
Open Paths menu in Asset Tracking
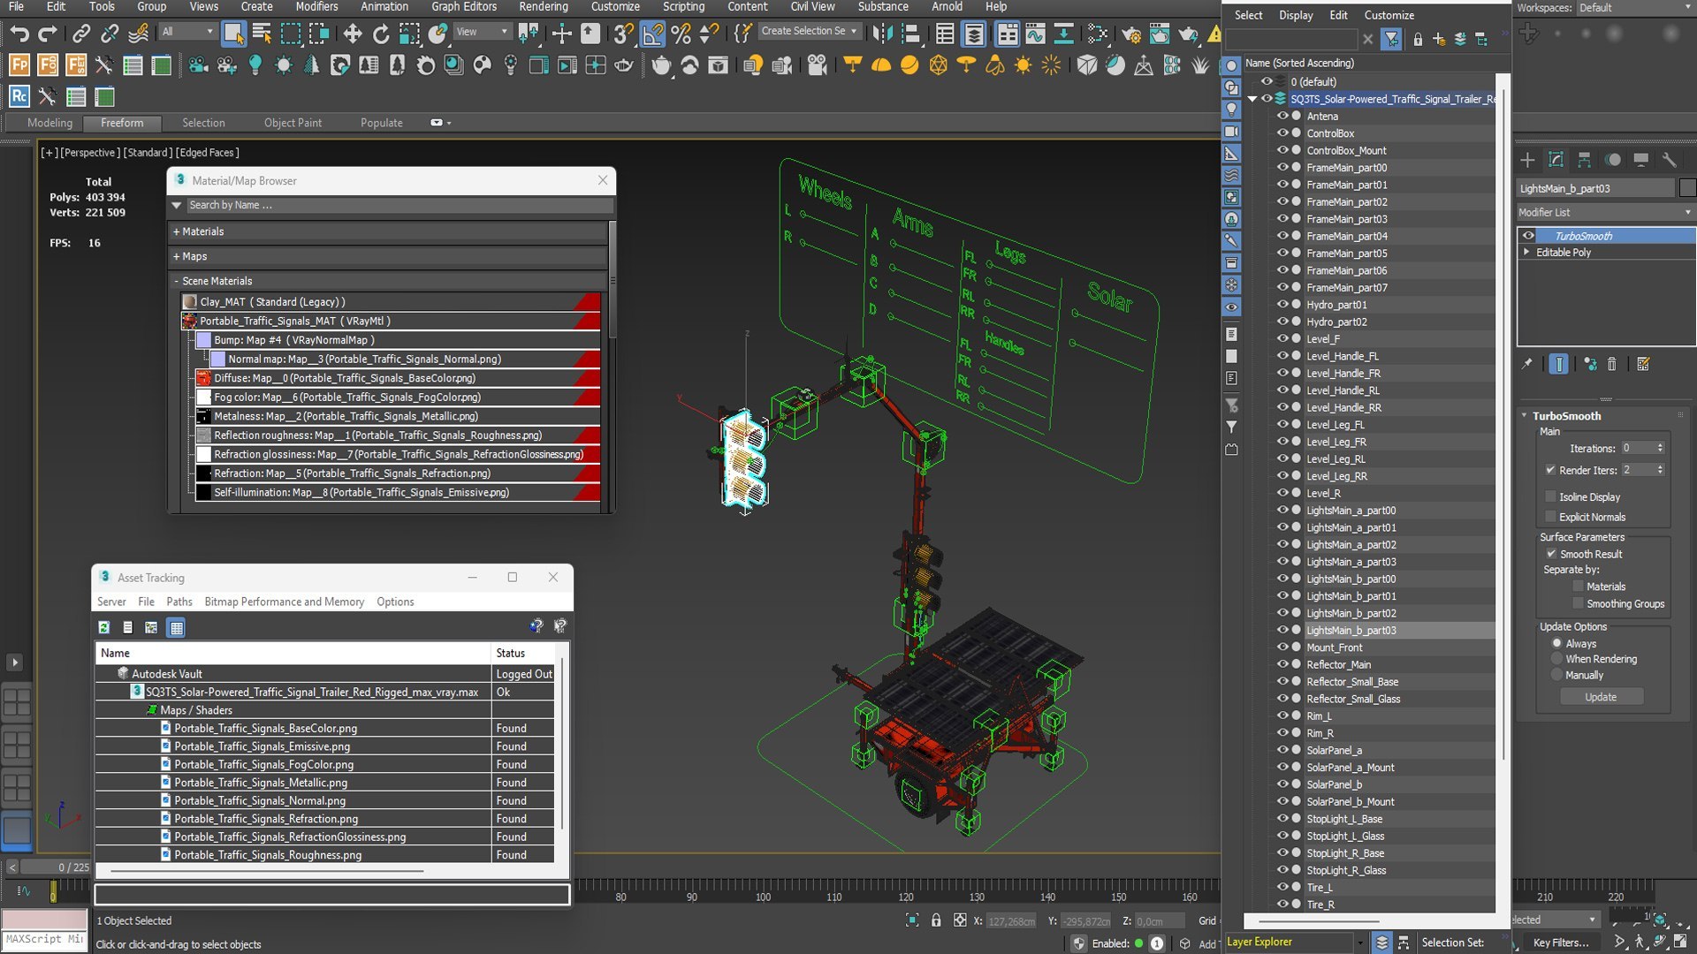[179, 602]
